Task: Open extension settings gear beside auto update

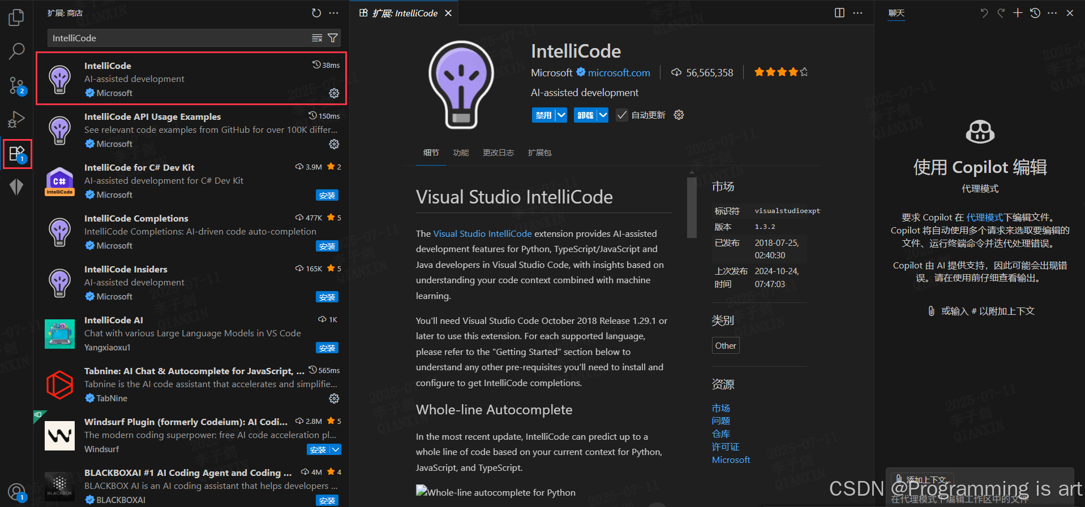Action: click(x=679, y=115)
